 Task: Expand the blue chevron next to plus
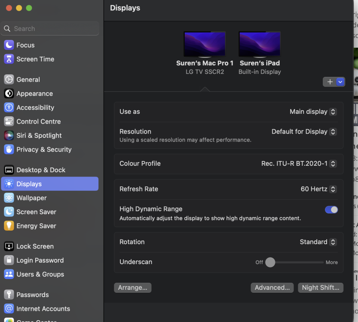(340, 82)
